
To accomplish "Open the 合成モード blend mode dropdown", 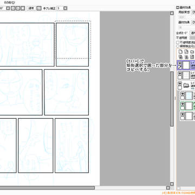I will [192, 33].
